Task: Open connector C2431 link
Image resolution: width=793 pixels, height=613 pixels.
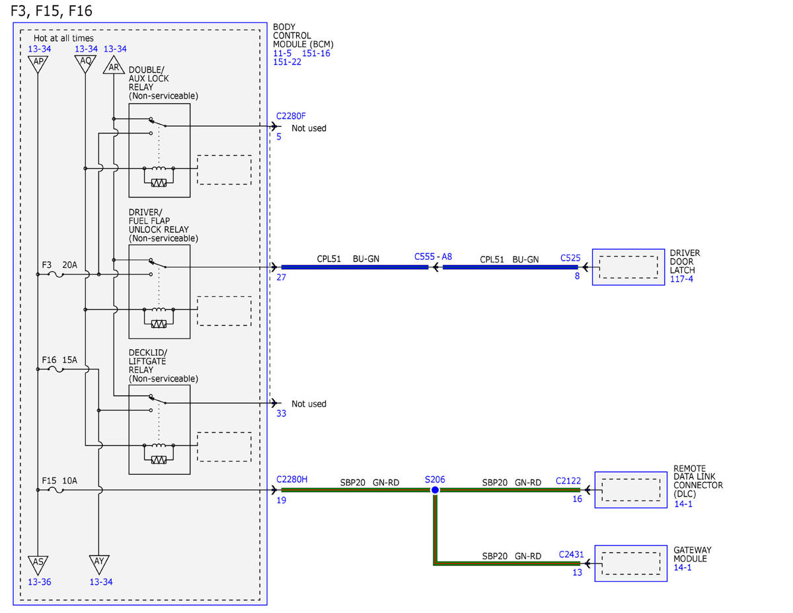Action: click(x=571, y=554)
